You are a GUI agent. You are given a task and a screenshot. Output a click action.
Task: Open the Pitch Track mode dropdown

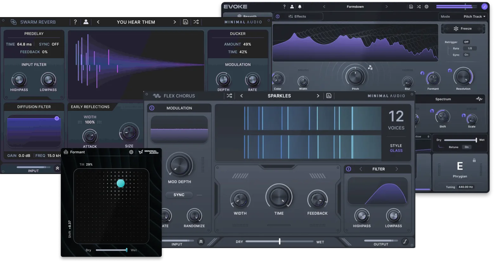[x=474, y=16]
